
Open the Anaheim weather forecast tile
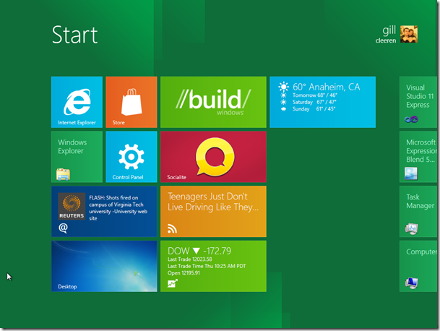tap(322, 102)
